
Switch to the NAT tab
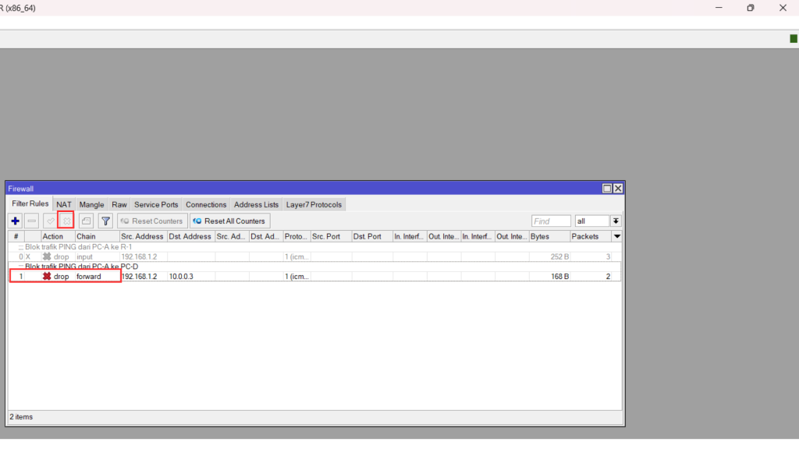click(64, 205)
